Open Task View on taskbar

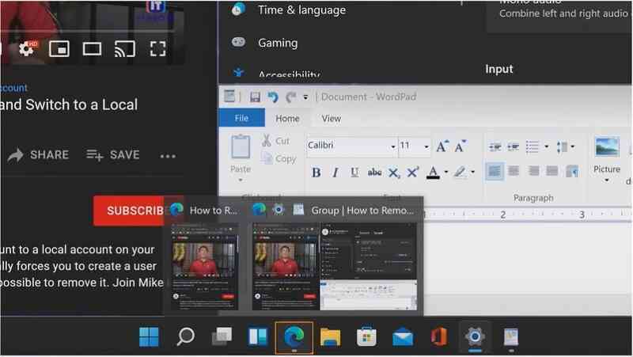pos(222,336)
